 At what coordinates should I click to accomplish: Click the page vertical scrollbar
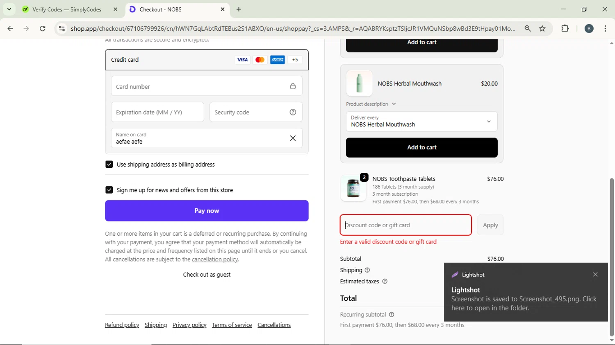tap(612, 257)
